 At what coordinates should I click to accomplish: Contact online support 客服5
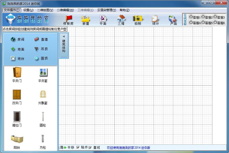(x=207, y=22)
